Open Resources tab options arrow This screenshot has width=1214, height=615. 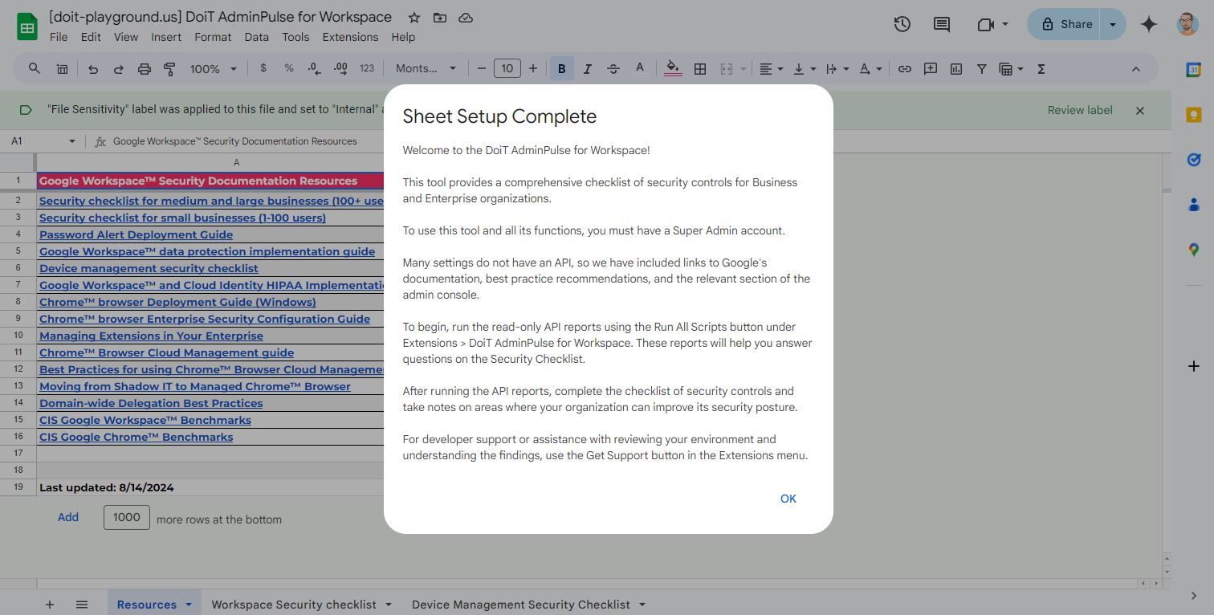[189, 605]
